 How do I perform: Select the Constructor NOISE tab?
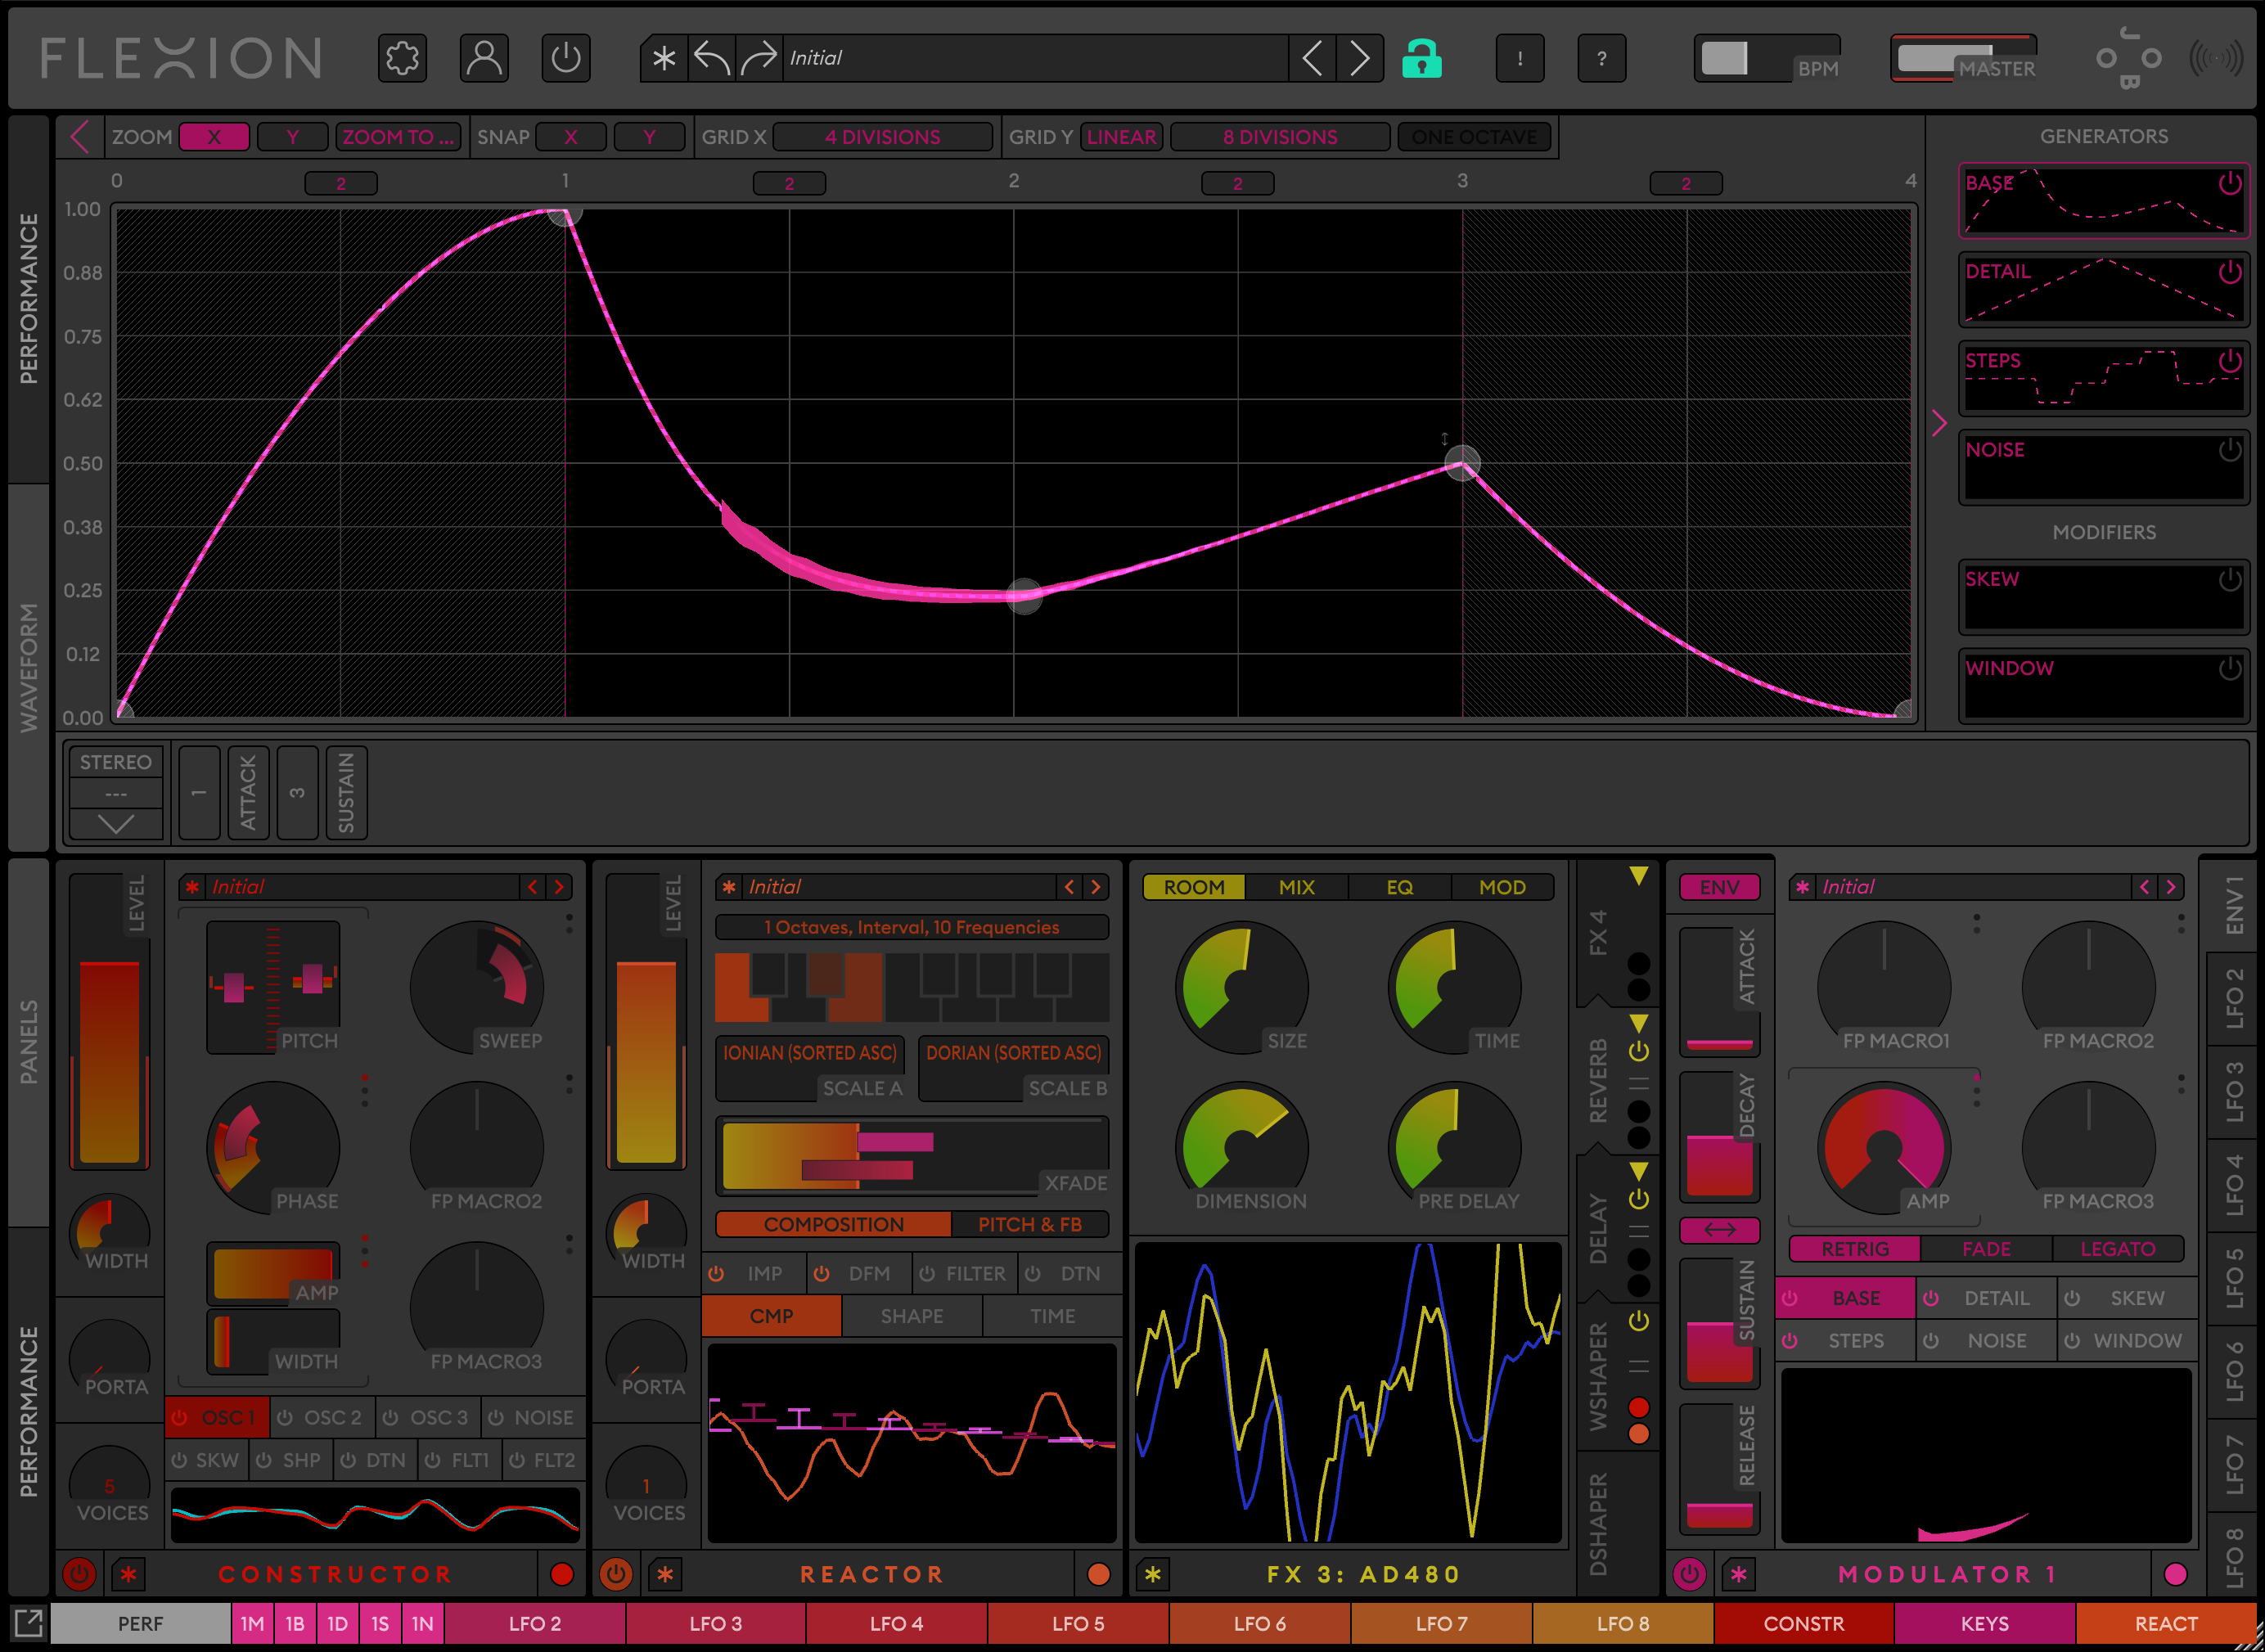pyautogui.click(x=532, y=1417)
